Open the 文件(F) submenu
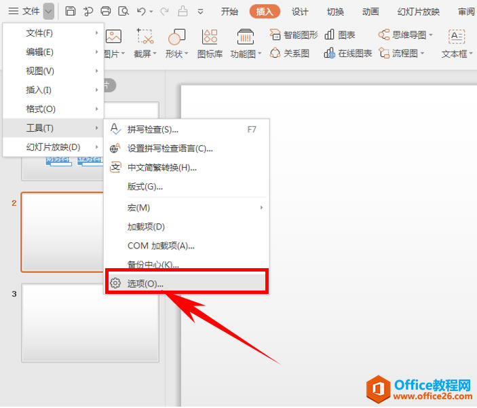The height and width of the screenshot is (408, 477). (x=53, y=33)
